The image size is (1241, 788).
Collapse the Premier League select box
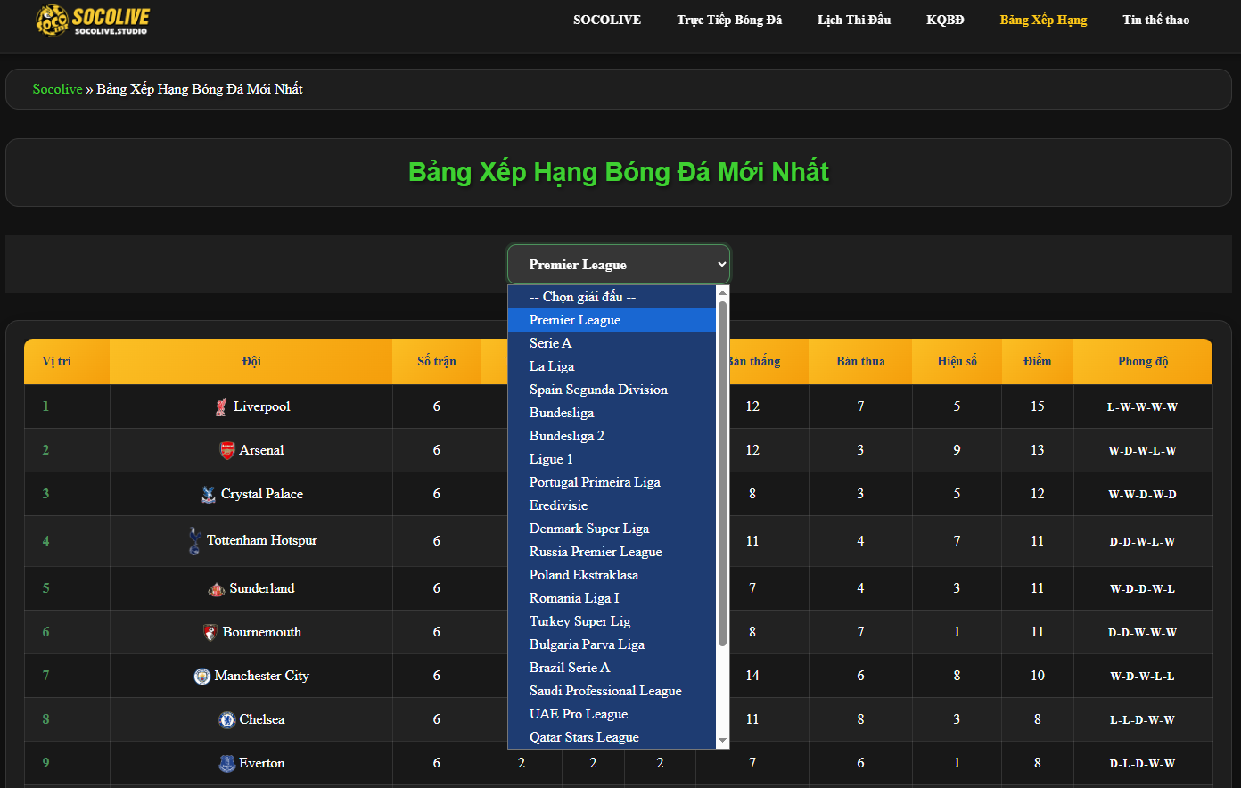coord(618,265)
